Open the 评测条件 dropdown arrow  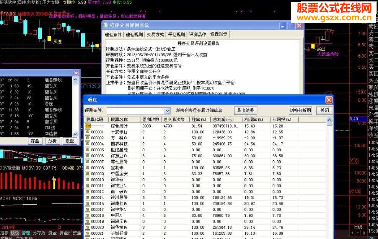167,111
